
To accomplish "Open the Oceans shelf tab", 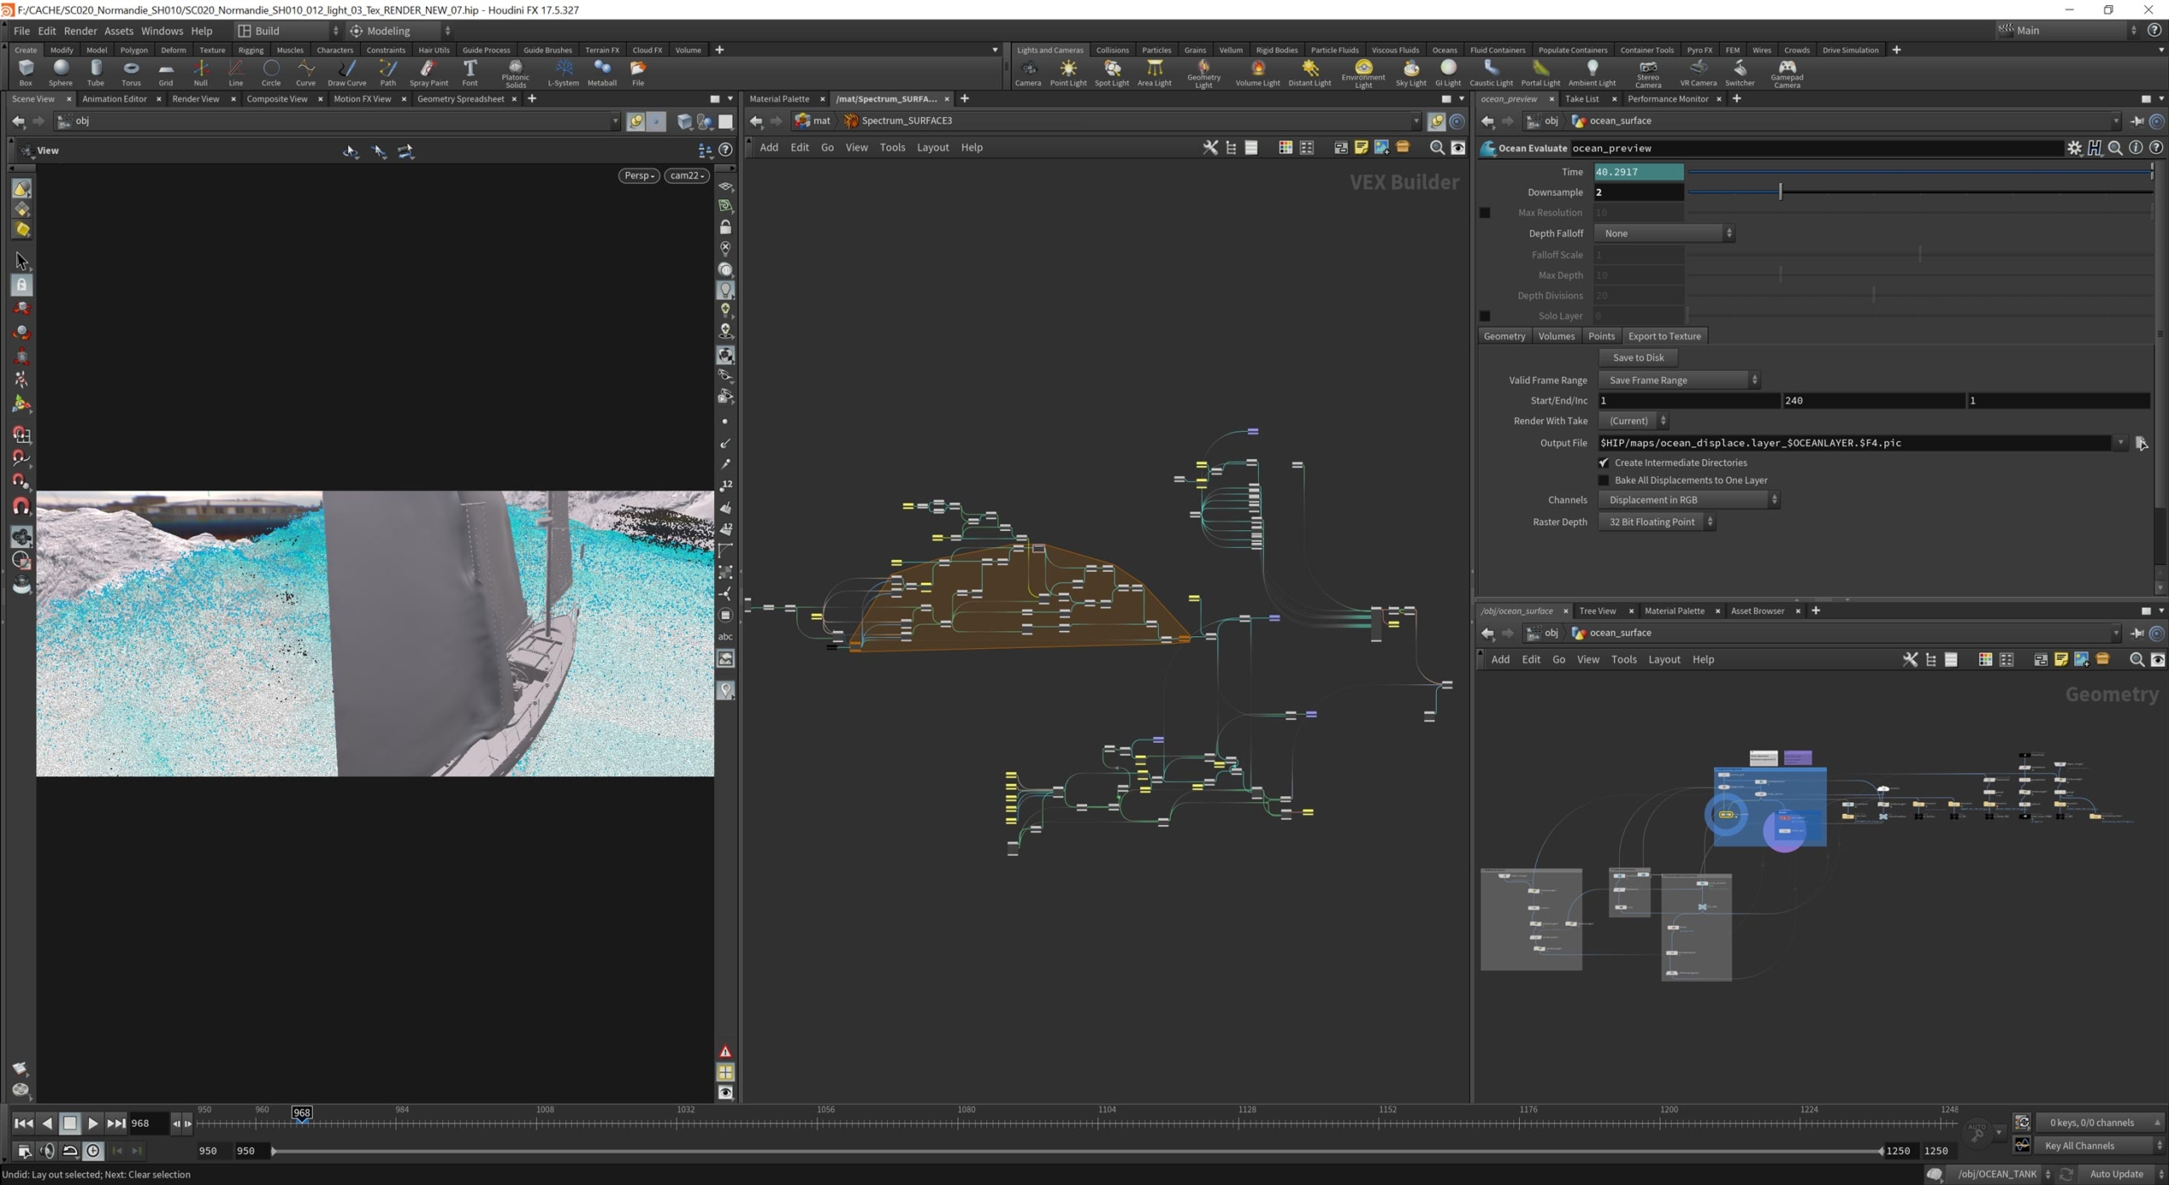I will pos(1444,50).
